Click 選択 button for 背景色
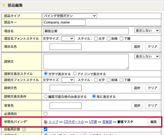Image resolution: width=164 pixels, height=135 pixels. [137, 105]
